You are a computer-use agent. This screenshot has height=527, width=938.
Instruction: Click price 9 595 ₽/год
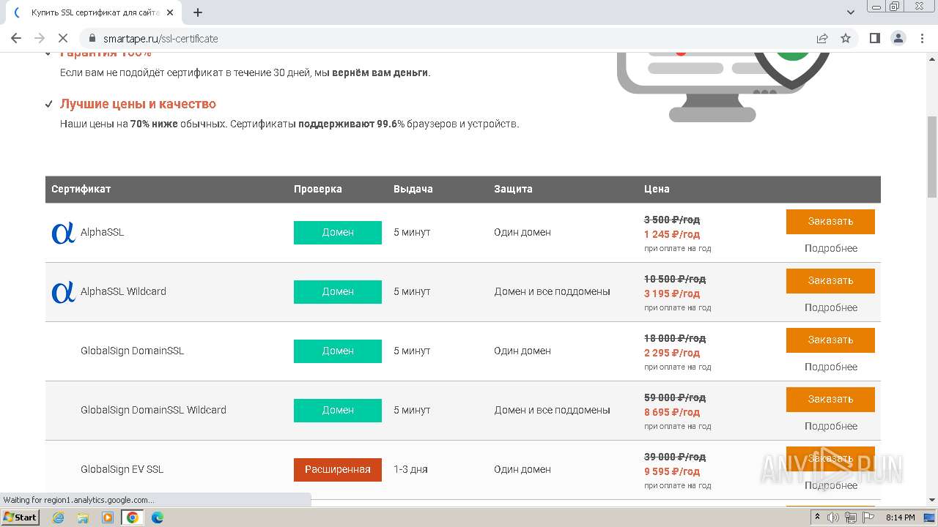point(672,471)
